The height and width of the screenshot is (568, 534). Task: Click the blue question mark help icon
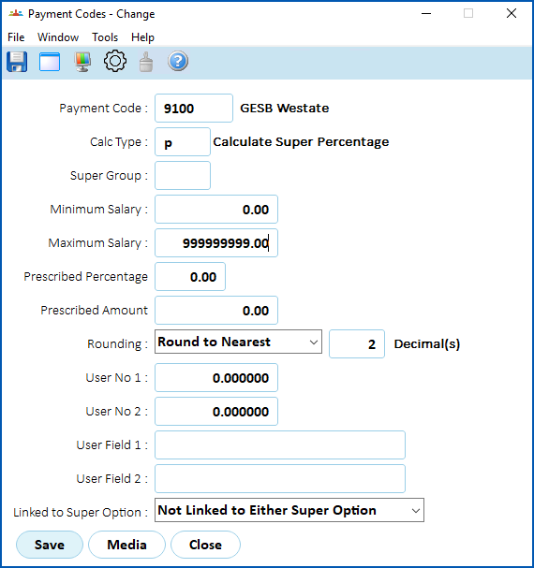[x=178, y=61]
